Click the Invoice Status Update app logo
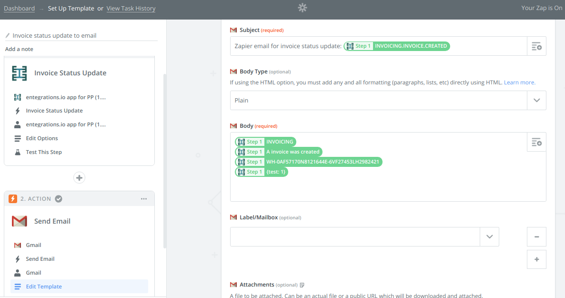The height and width of the screenshot is (298, 565). click(20, 73)
